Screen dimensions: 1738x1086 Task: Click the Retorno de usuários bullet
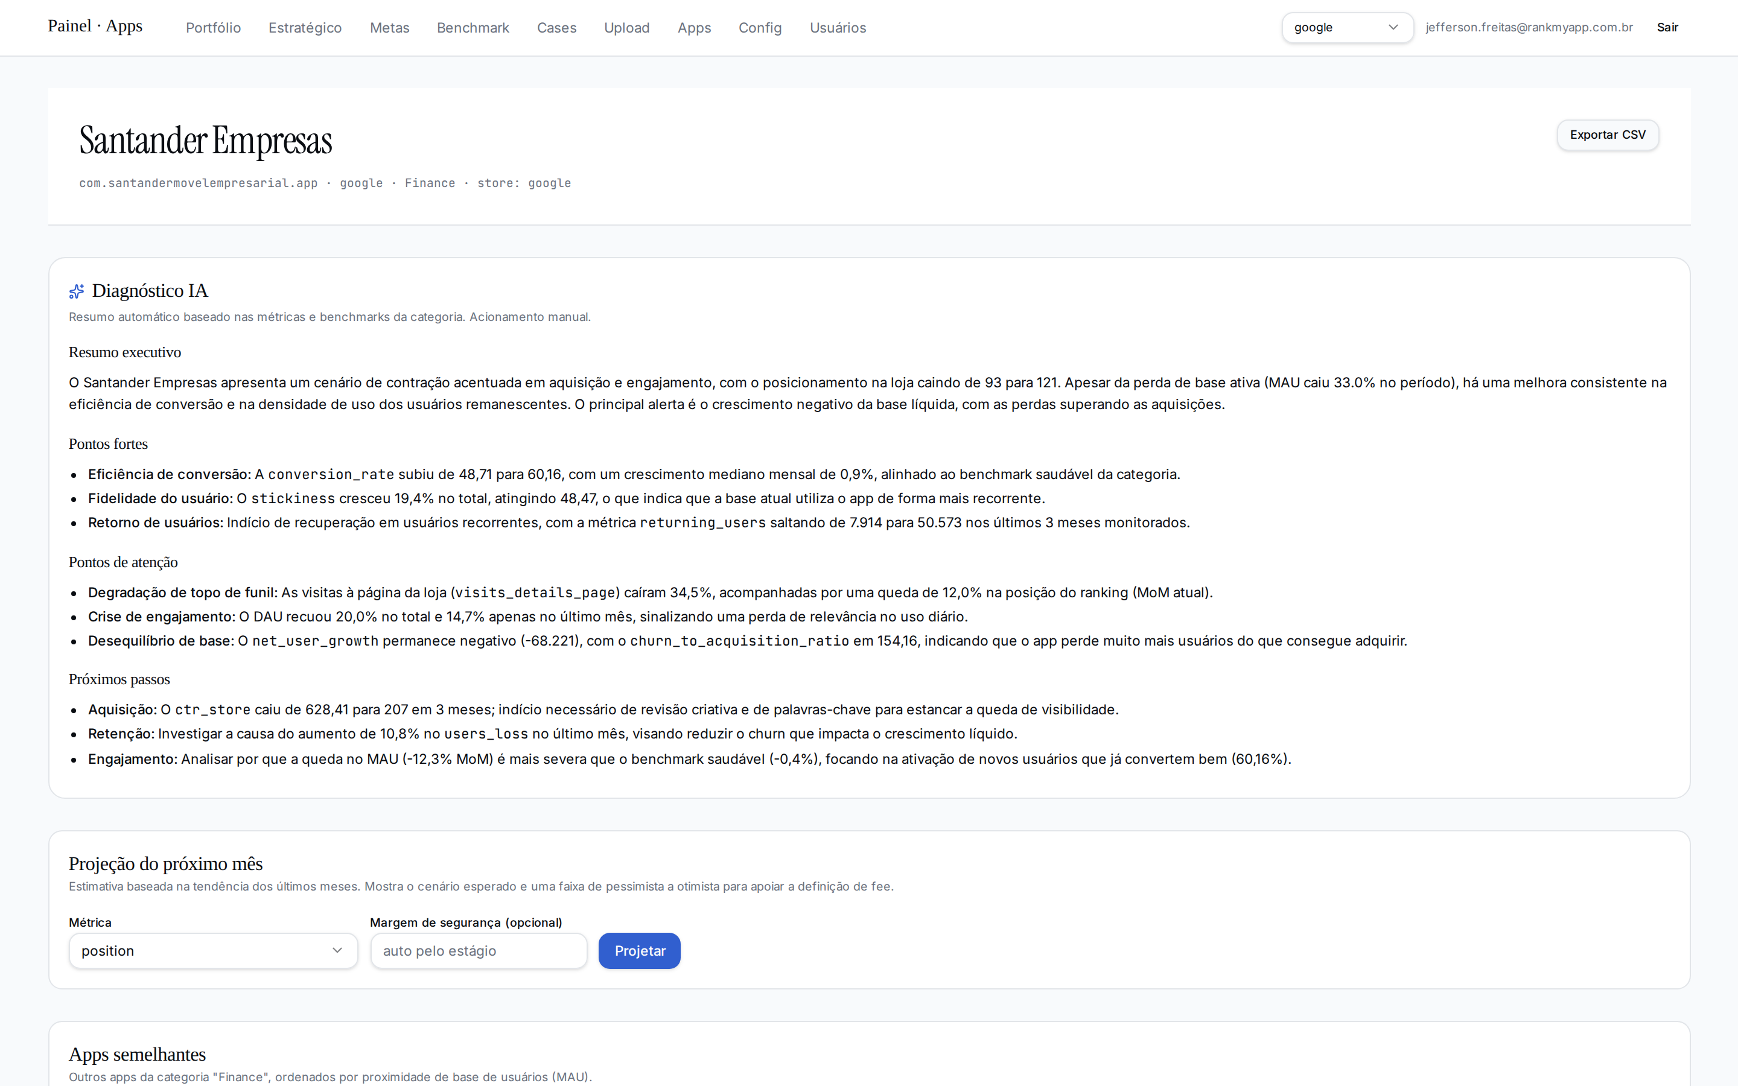click(x=639, y=522)
